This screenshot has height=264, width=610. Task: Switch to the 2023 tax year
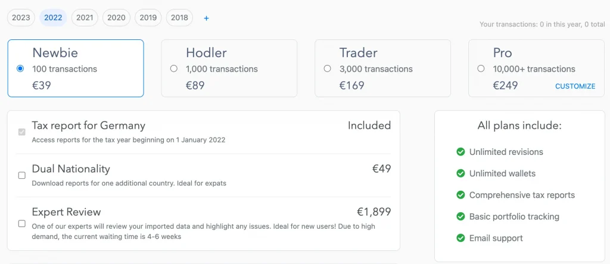pos(21,18)
